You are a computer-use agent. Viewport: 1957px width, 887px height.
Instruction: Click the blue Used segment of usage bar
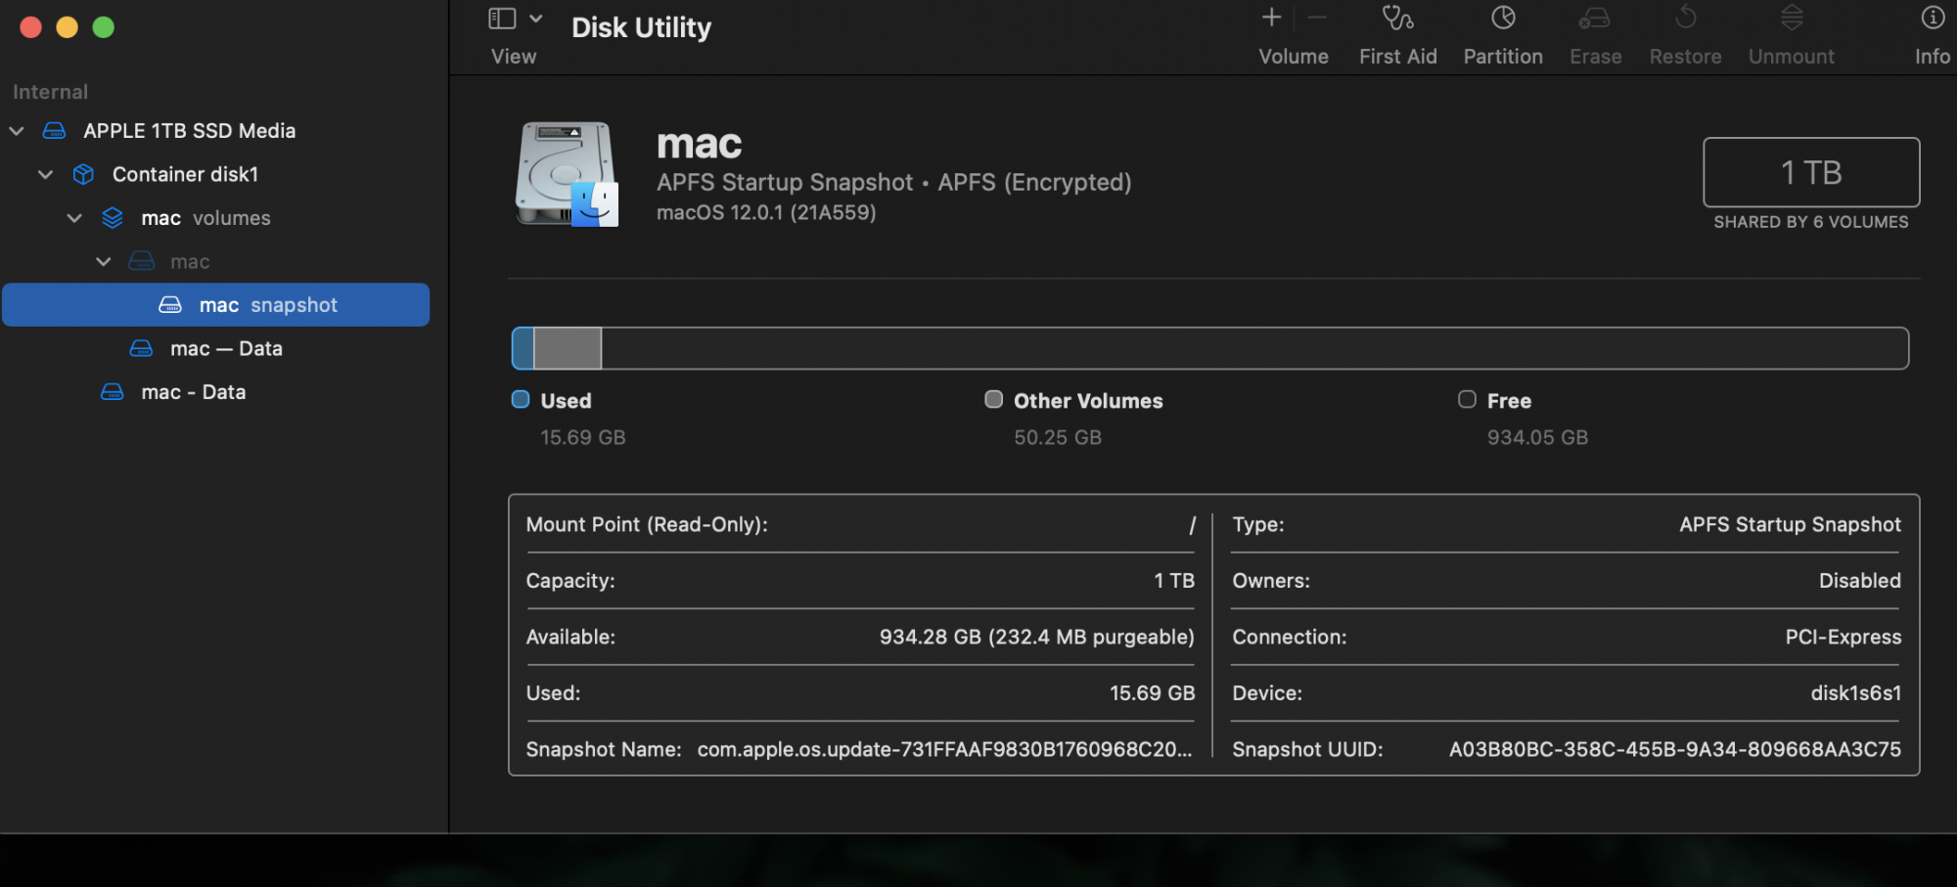tap(523, 348)
